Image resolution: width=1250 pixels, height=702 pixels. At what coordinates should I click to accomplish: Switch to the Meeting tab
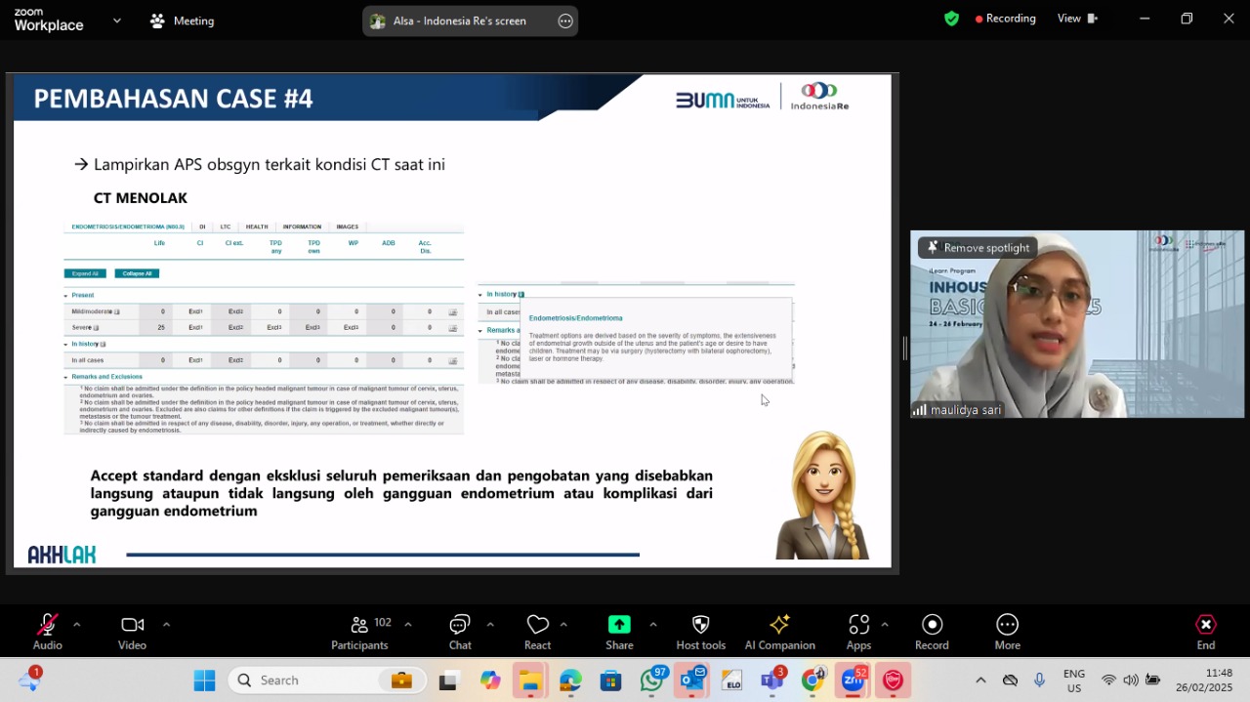click(182, 21)
